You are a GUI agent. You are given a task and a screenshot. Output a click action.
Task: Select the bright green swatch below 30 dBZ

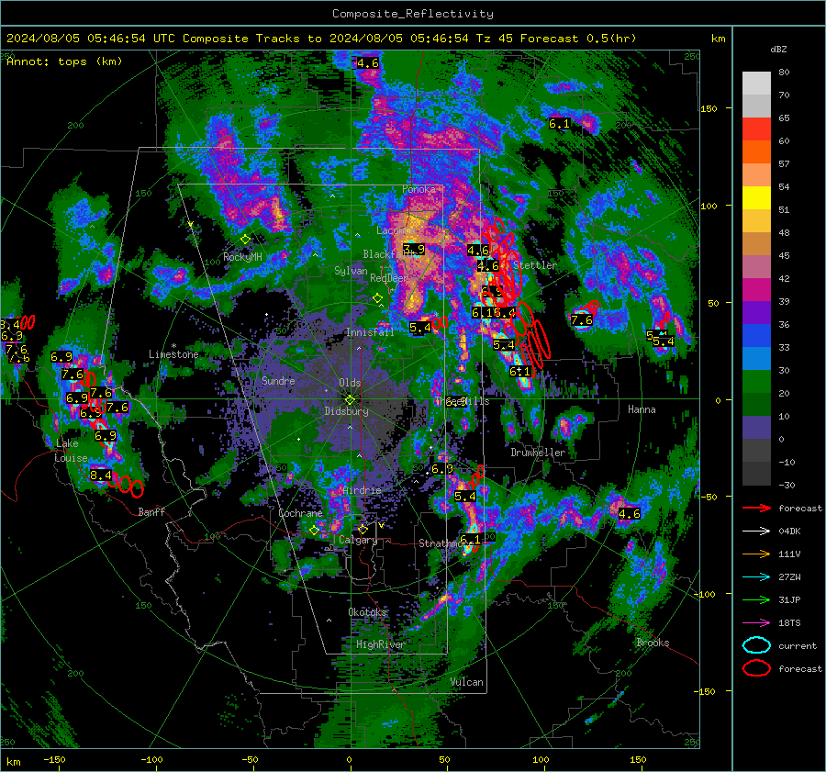click(756, 381)
